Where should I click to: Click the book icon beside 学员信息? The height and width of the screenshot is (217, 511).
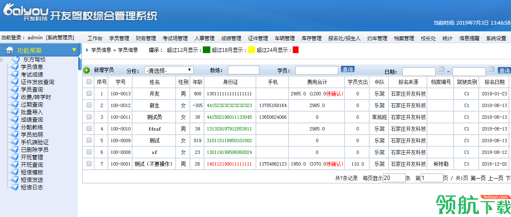click(15, 67)
